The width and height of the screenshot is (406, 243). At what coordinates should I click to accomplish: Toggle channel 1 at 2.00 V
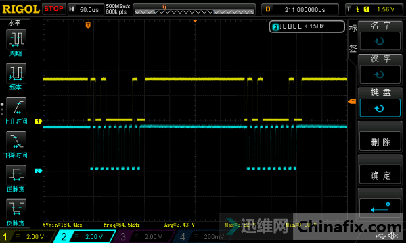[x=27, y=236]
